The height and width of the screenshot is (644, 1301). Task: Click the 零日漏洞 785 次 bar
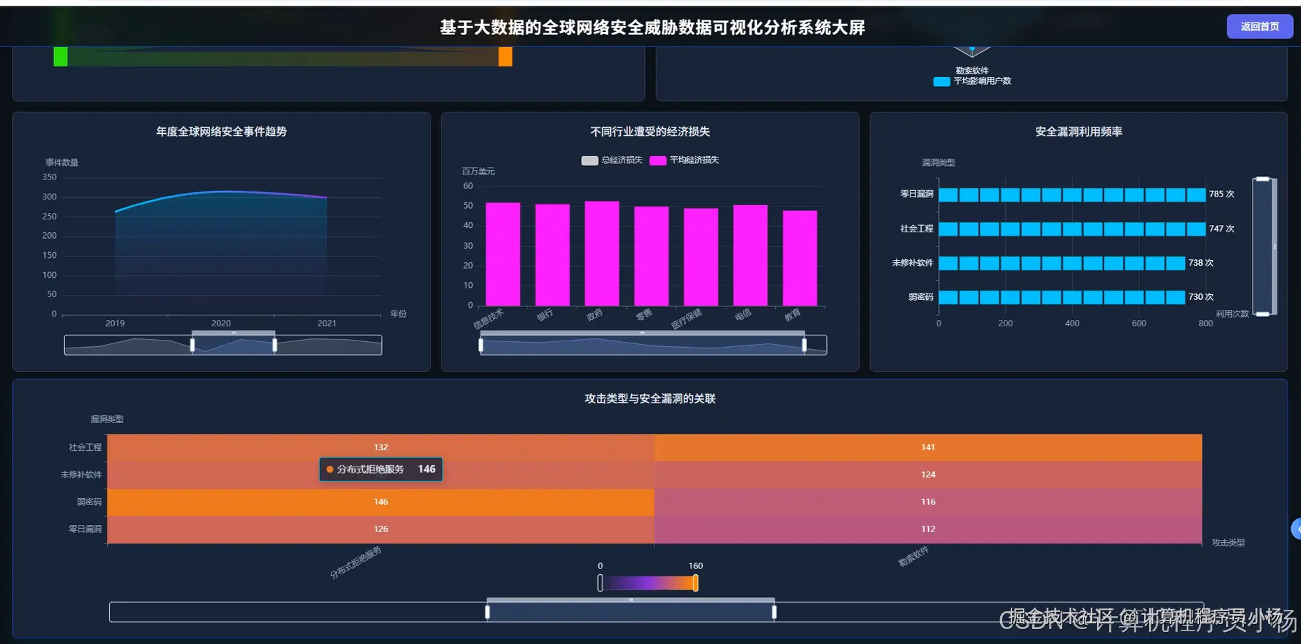(1072, 194)
